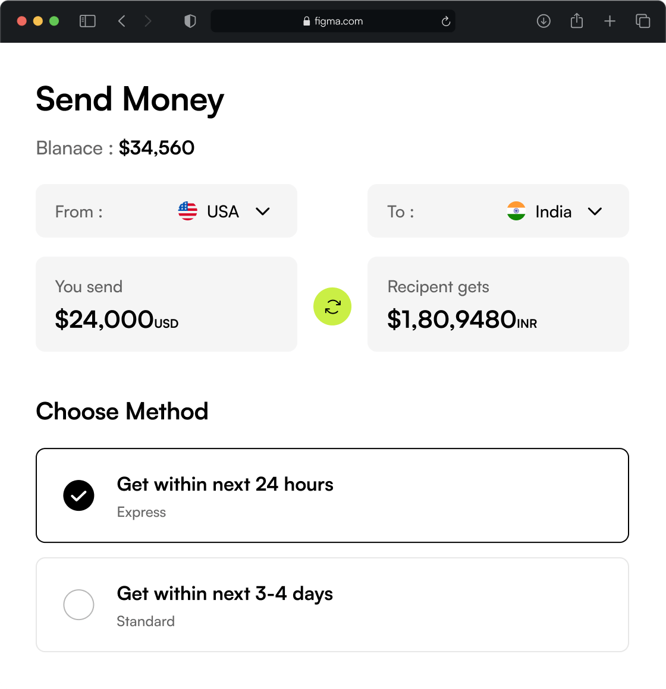
Task: Go back to the previous page
Action: coord(121,21)
